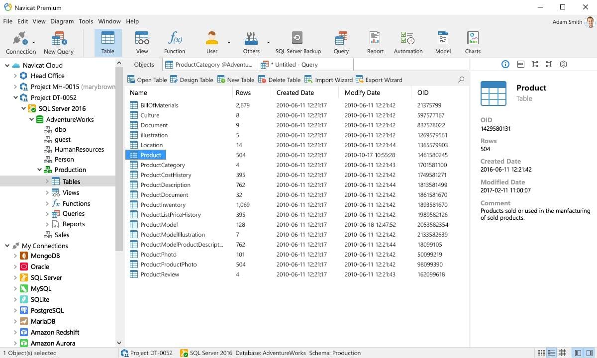597x358 pixels.
Task: Show the DDL panel for the table
Action: pyautogui.click(x=521, y=64)
